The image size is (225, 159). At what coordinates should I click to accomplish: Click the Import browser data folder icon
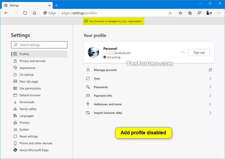point(88,113)
